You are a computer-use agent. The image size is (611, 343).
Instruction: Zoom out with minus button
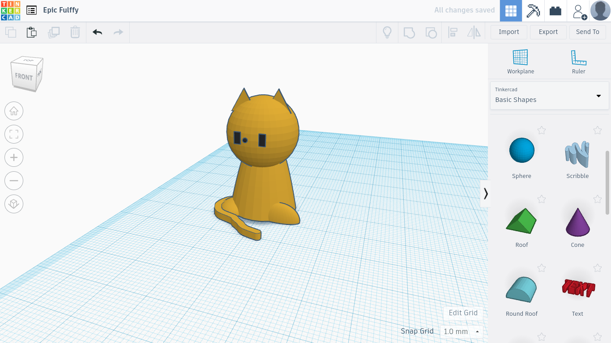14,181
